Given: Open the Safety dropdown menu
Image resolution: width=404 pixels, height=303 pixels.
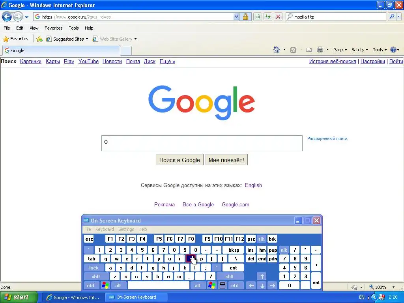Looking at the screenshot, I should [x=360, y=50].
